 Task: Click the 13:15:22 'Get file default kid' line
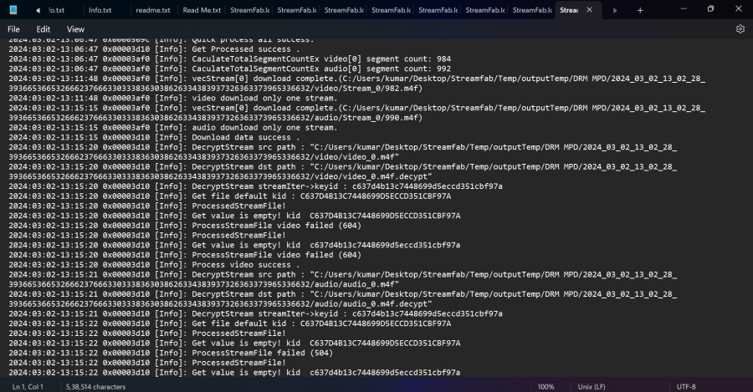point(229,323)
